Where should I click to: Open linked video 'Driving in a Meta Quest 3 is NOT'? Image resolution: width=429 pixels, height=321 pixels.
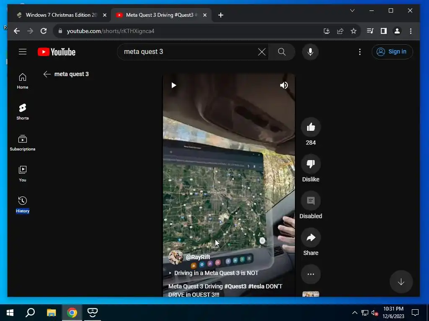pos(214,273)
